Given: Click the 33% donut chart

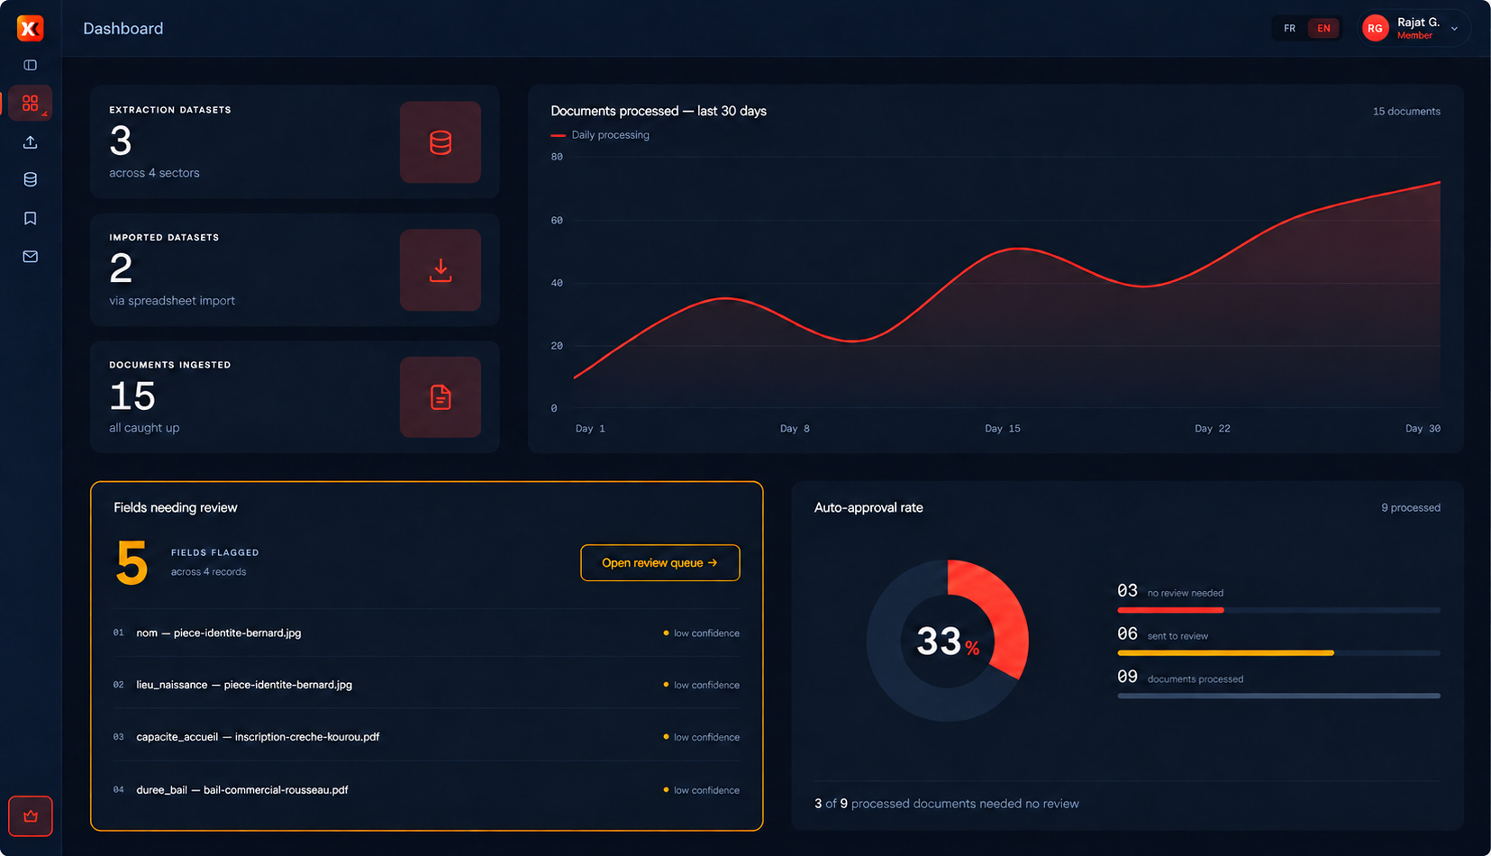Looking at the screenshot, I should pos(948,641).
